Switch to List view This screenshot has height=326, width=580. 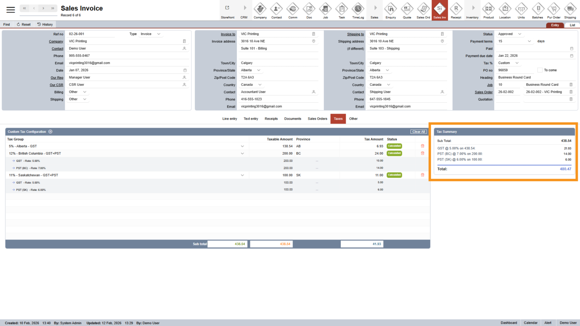pos(572,25)
